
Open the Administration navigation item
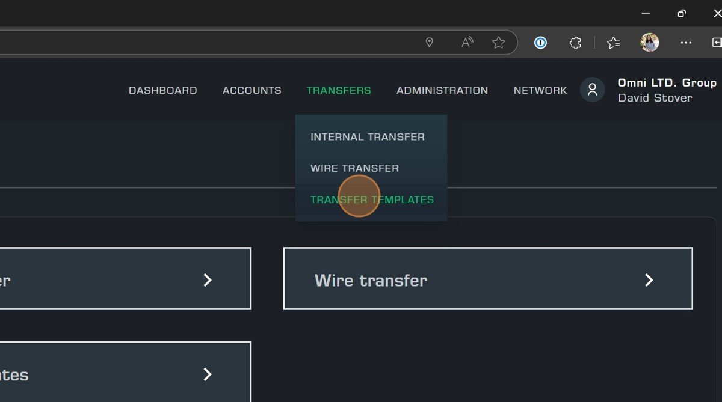click(x=442, y=90)
